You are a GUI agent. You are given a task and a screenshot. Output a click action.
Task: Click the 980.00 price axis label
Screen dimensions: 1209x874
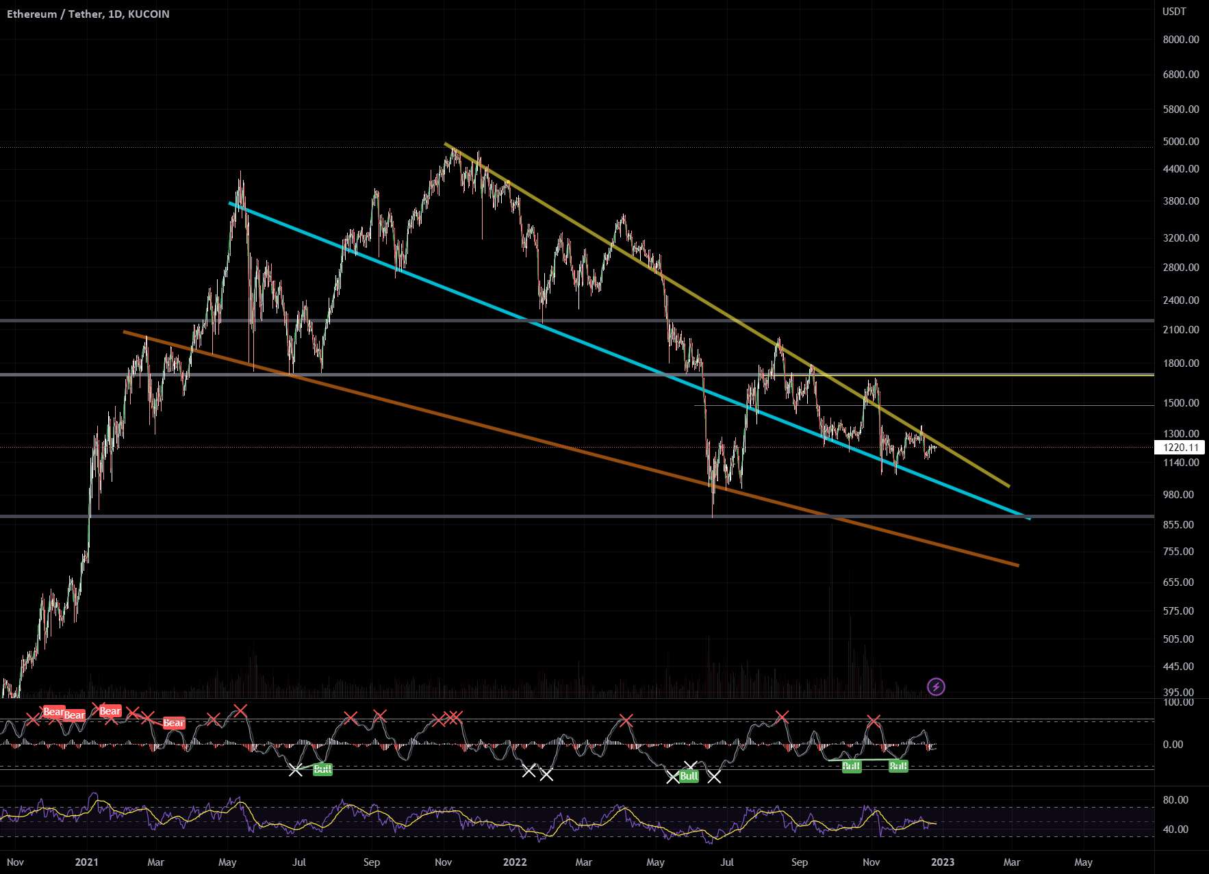[1178, 495]
